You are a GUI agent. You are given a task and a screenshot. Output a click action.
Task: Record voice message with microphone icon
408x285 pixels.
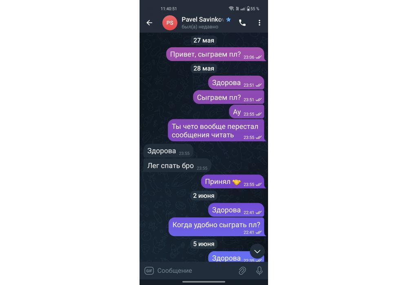[259, 271]
